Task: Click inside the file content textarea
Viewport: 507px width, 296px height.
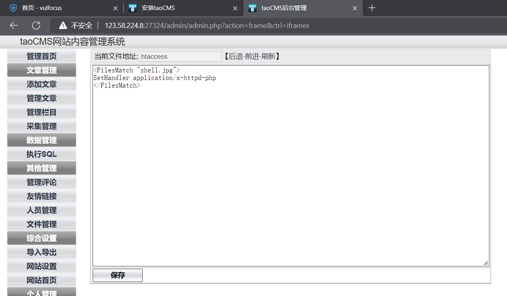Action: (x=291, y=166)
